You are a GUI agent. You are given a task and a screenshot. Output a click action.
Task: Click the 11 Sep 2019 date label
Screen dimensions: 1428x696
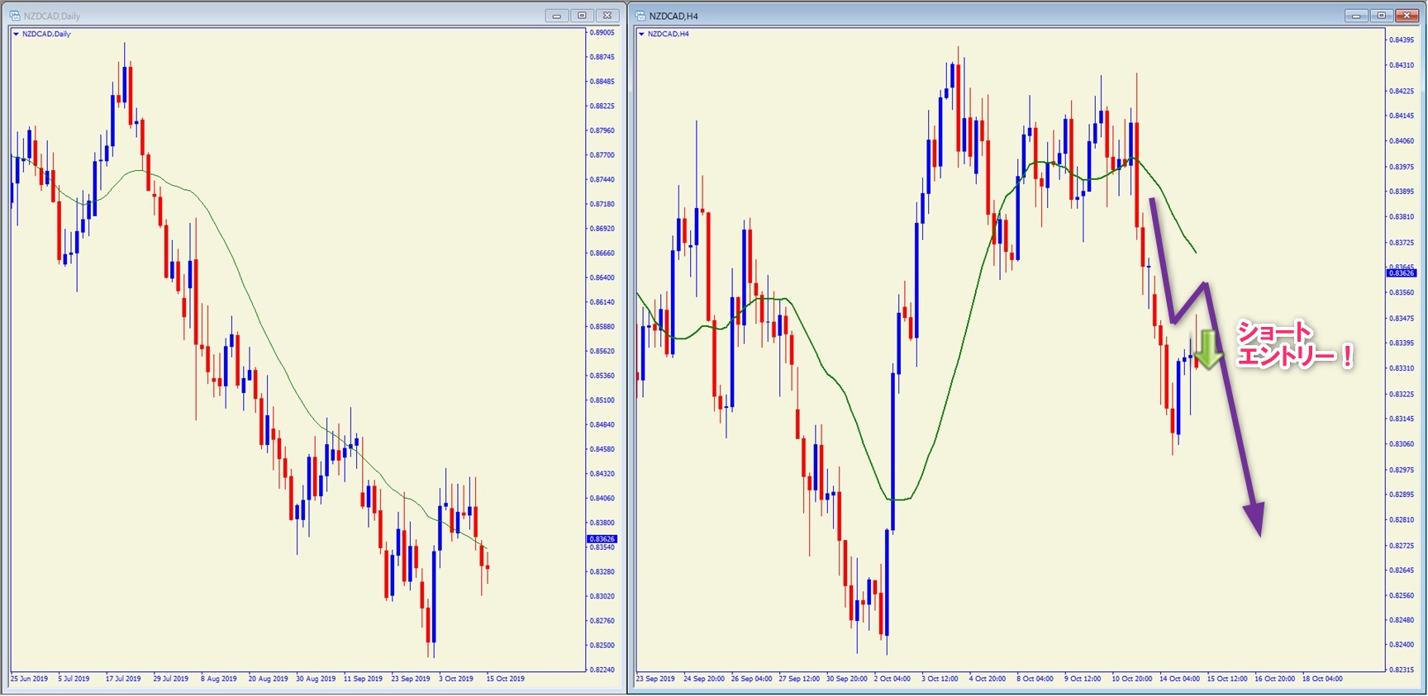click(x=364, y=679)
